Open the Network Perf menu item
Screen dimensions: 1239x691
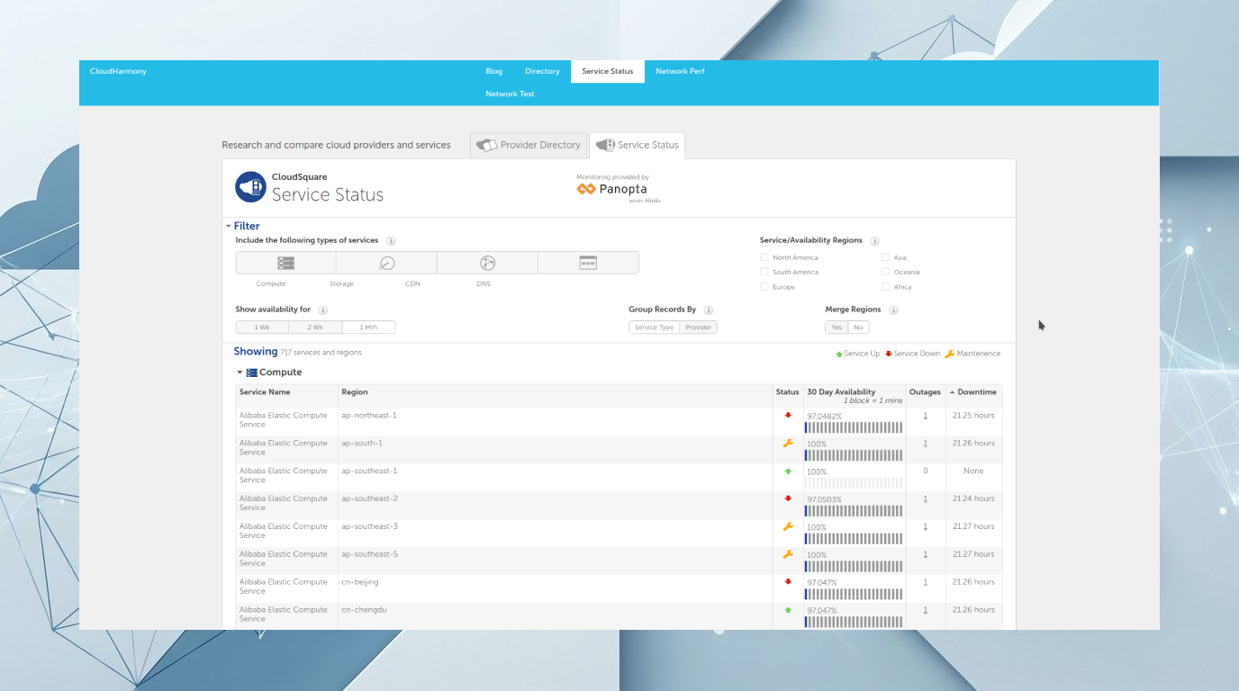click(x=680, y=71)
